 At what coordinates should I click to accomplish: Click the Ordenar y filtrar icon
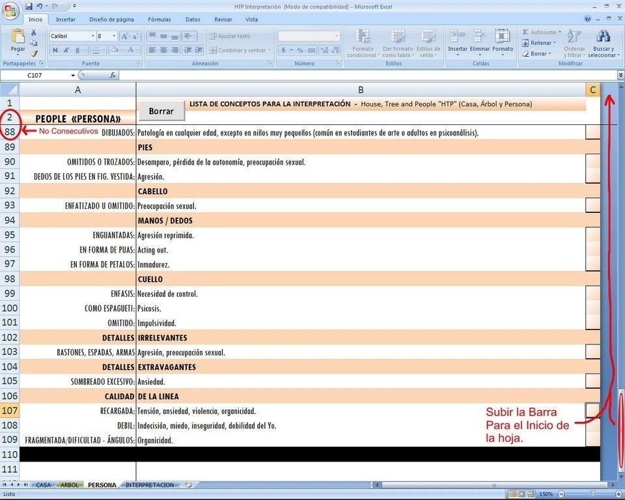574,37
